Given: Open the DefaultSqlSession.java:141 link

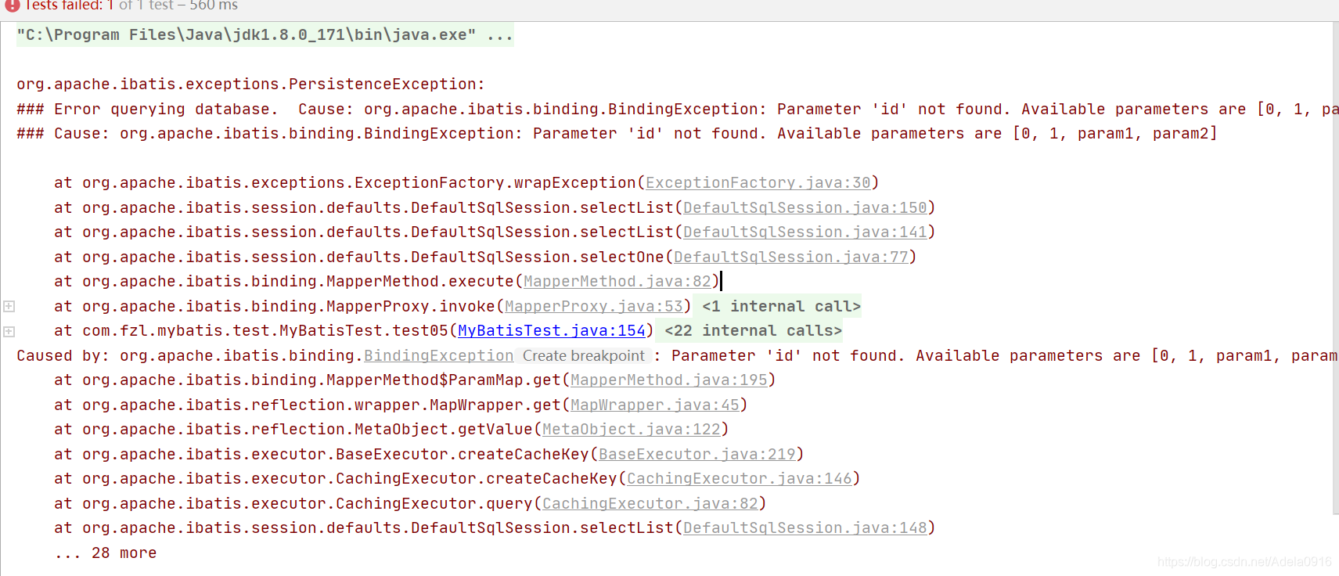Looking at the screenshot, I should coord(804,232).
